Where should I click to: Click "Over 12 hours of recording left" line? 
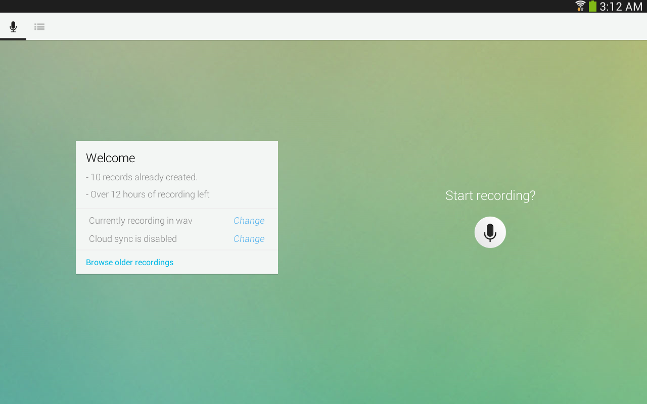click(x=148, y=194)
